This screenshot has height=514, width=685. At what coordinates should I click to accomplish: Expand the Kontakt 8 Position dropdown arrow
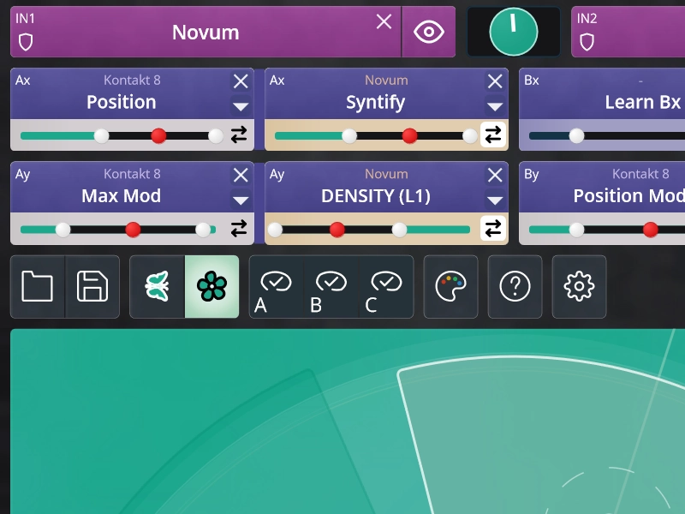241,106
